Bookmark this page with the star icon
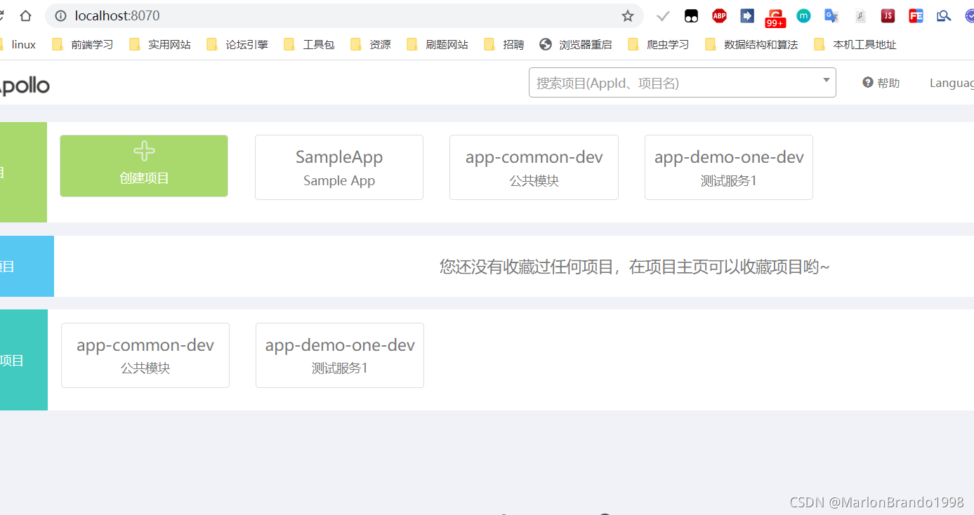The width and height of the screenshot is (974, 515). [x=627, y=15]
